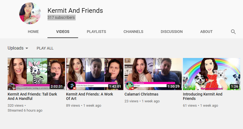This screenshot has width=243, height=129.
Task: Switch to the HOME tab
Action: pyautogui.click(x=33, y=32)
